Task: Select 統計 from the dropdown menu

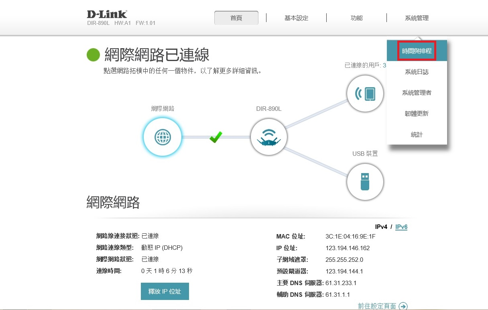Action: (x=417, y=135)
